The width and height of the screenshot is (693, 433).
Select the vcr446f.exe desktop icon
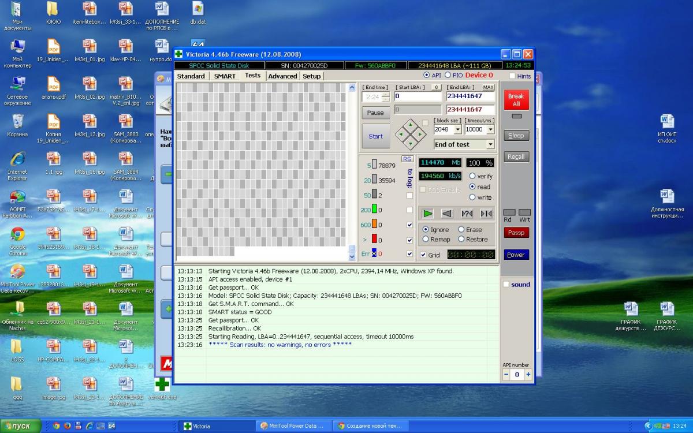pyautogui.click(x=162, y=390)
